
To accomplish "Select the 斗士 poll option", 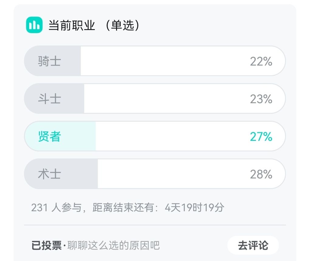I will coord(155,99).
